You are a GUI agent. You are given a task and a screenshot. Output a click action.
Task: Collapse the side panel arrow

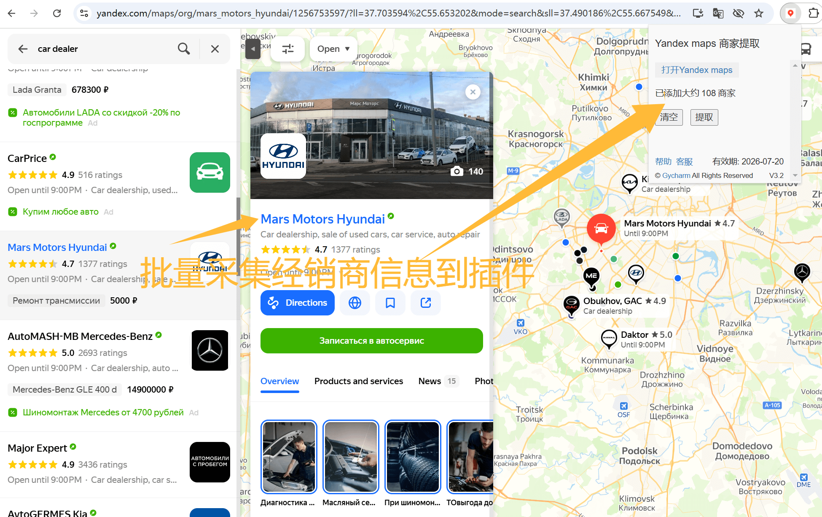(x=253, y=49)
